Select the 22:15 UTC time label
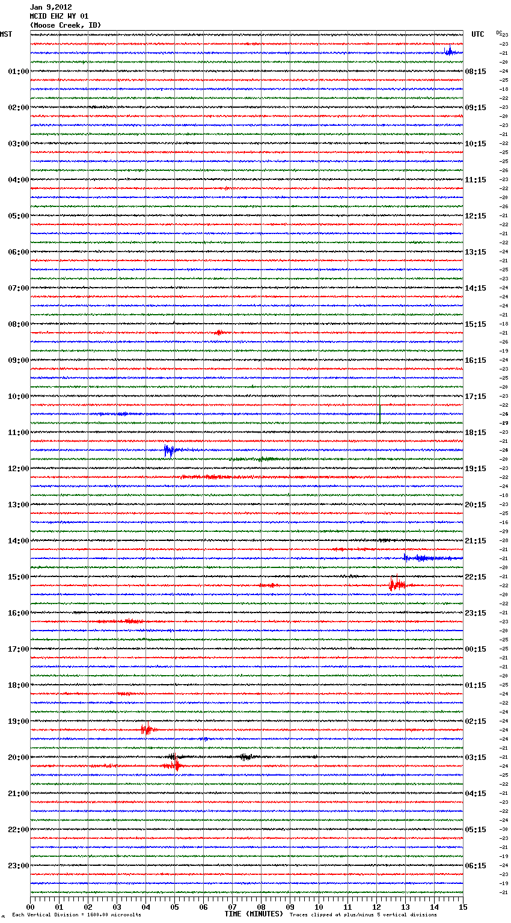This screenshot has width=511, height=923. tap(476, 577)
